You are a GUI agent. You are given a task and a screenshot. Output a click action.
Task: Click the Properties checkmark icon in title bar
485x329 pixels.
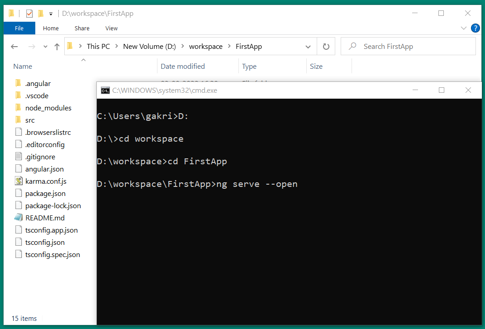click(x=29, y=14)
